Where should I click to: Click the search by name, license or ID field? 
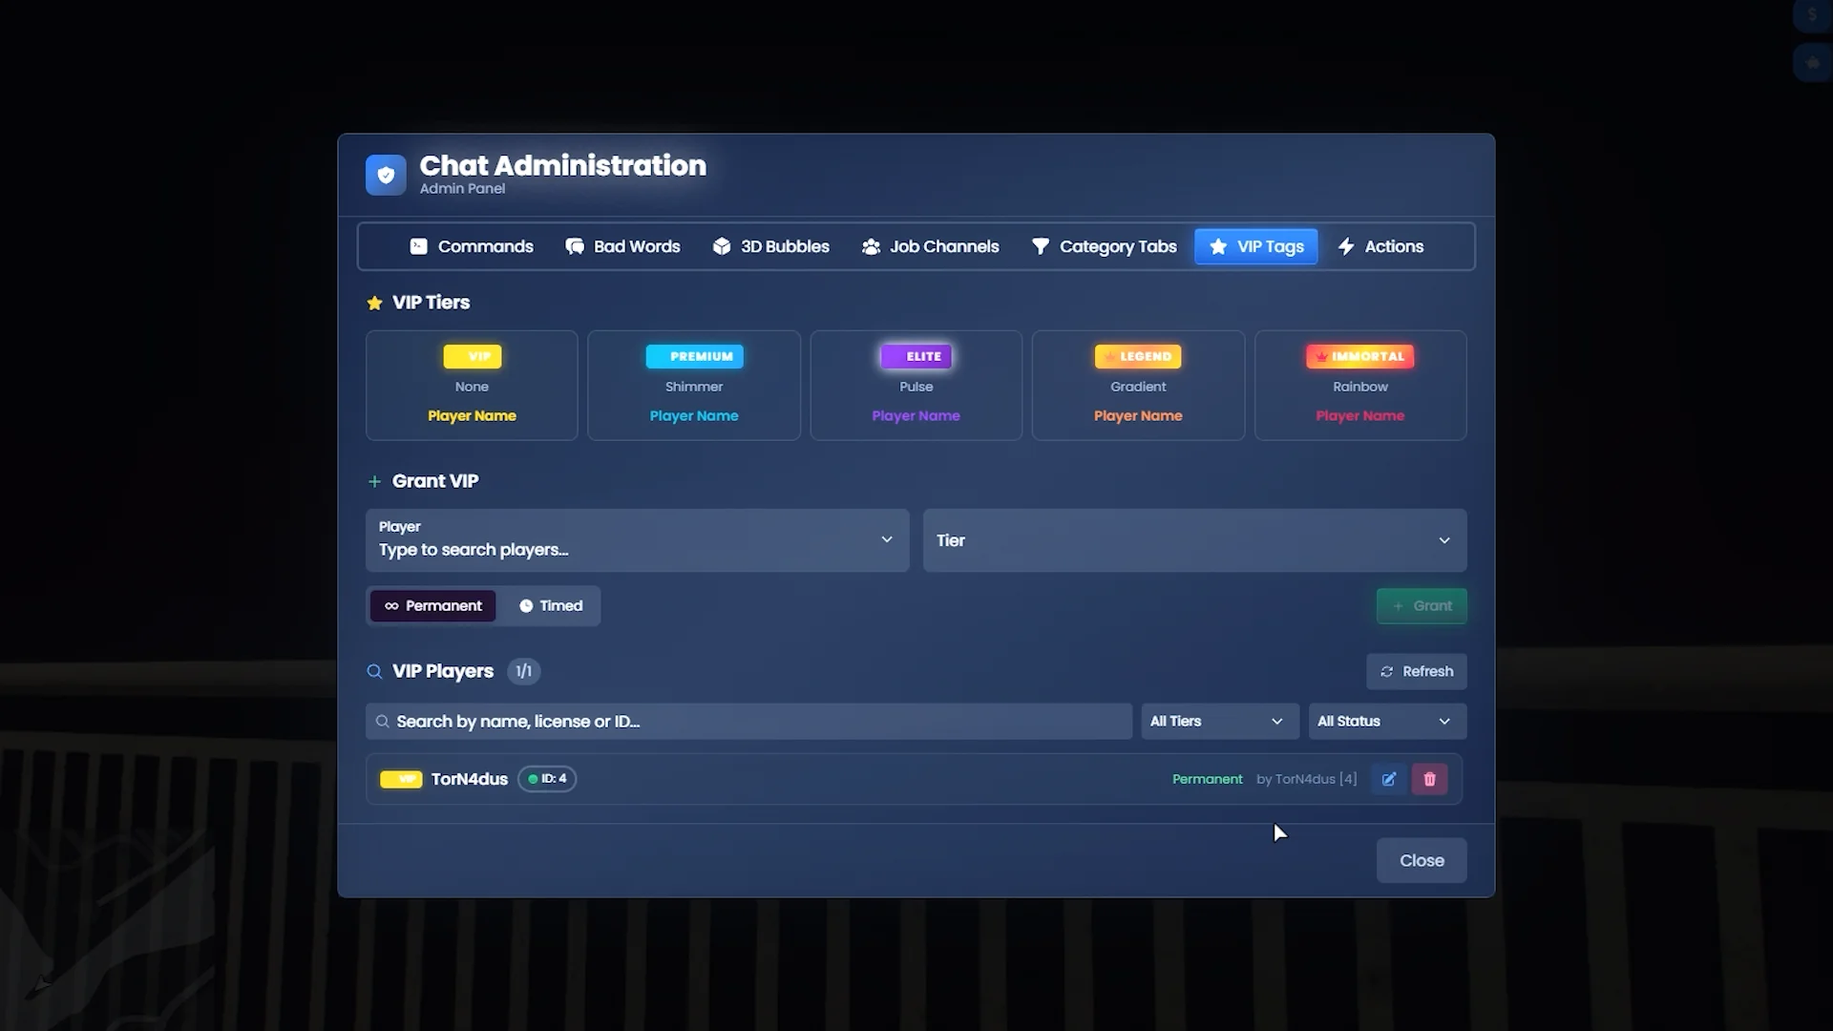[x=748, y=722]
